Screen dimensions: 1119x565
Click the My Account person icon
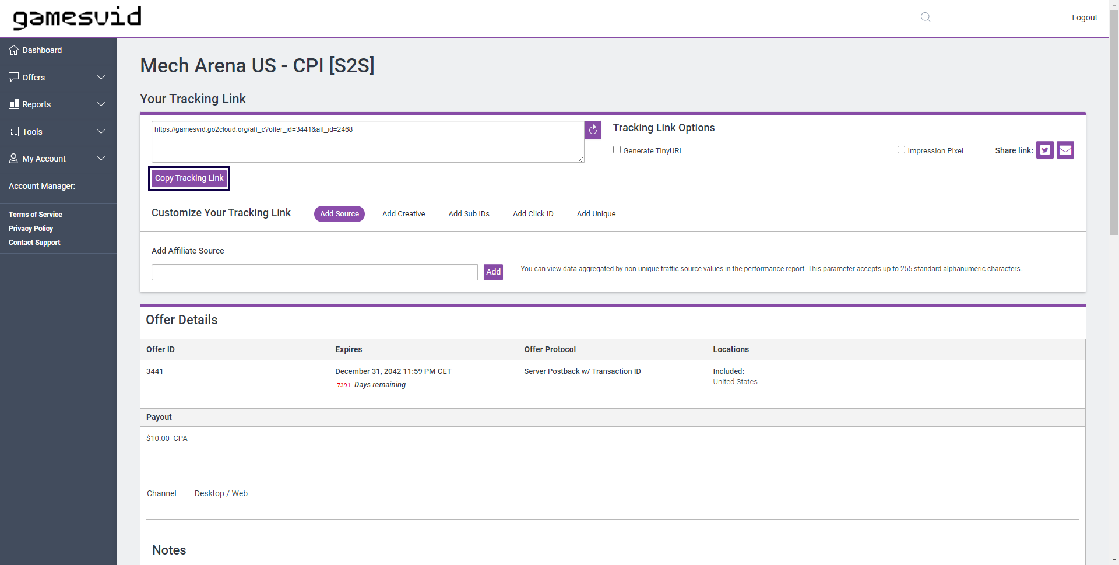(x=13, y=159)
